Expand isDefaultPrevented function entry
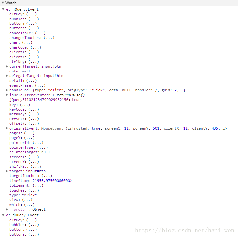 coord(7,95)
